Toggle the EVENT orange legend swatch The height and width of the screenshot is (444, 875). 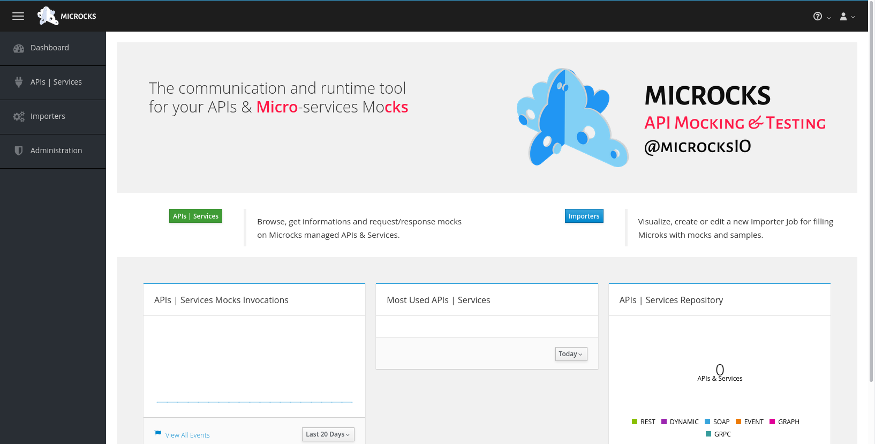point(738,422)
